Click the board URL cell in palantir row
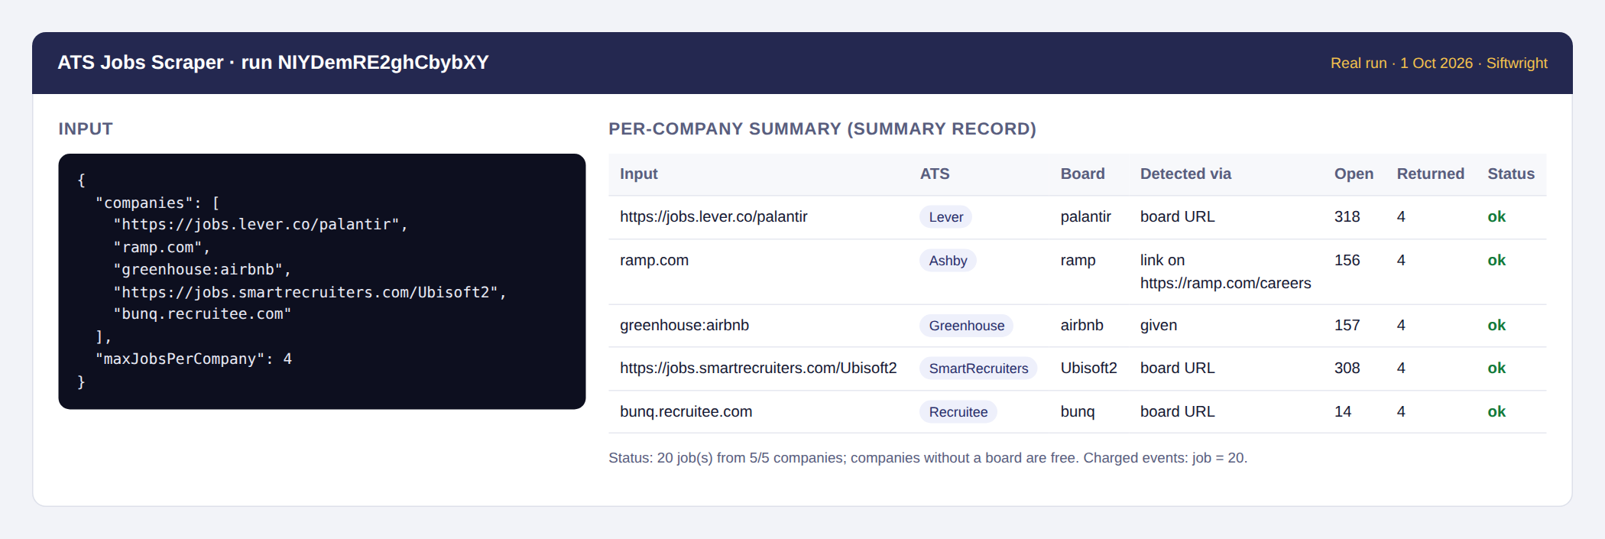 (1177, 217)
